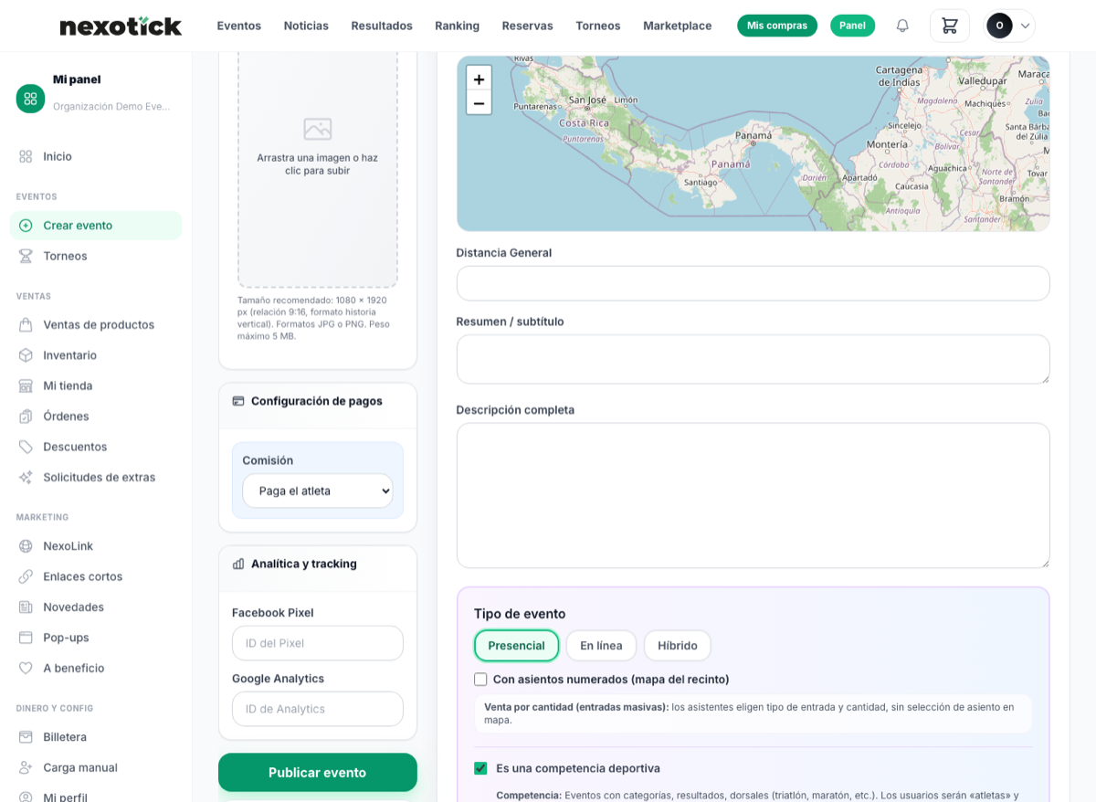
Task: Click the Analítica y tracking chart icon
Action: [238, 564]
